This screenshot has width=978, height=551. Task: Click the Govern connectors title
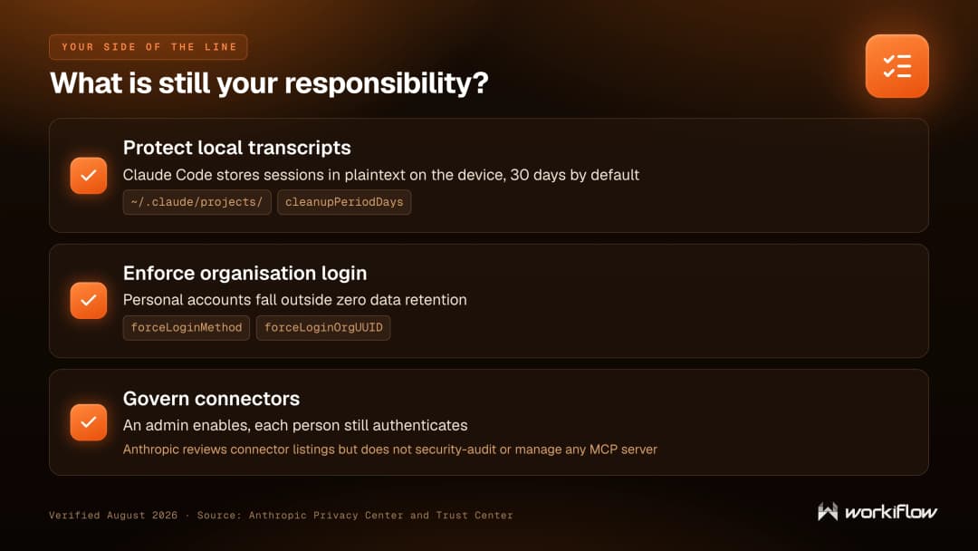click(x=211, y=399)
